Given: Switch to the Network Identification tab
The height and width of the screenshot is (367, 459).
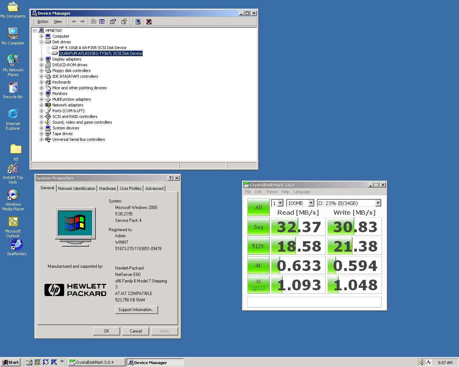Looking at the screenshot, I should (77, 189).
